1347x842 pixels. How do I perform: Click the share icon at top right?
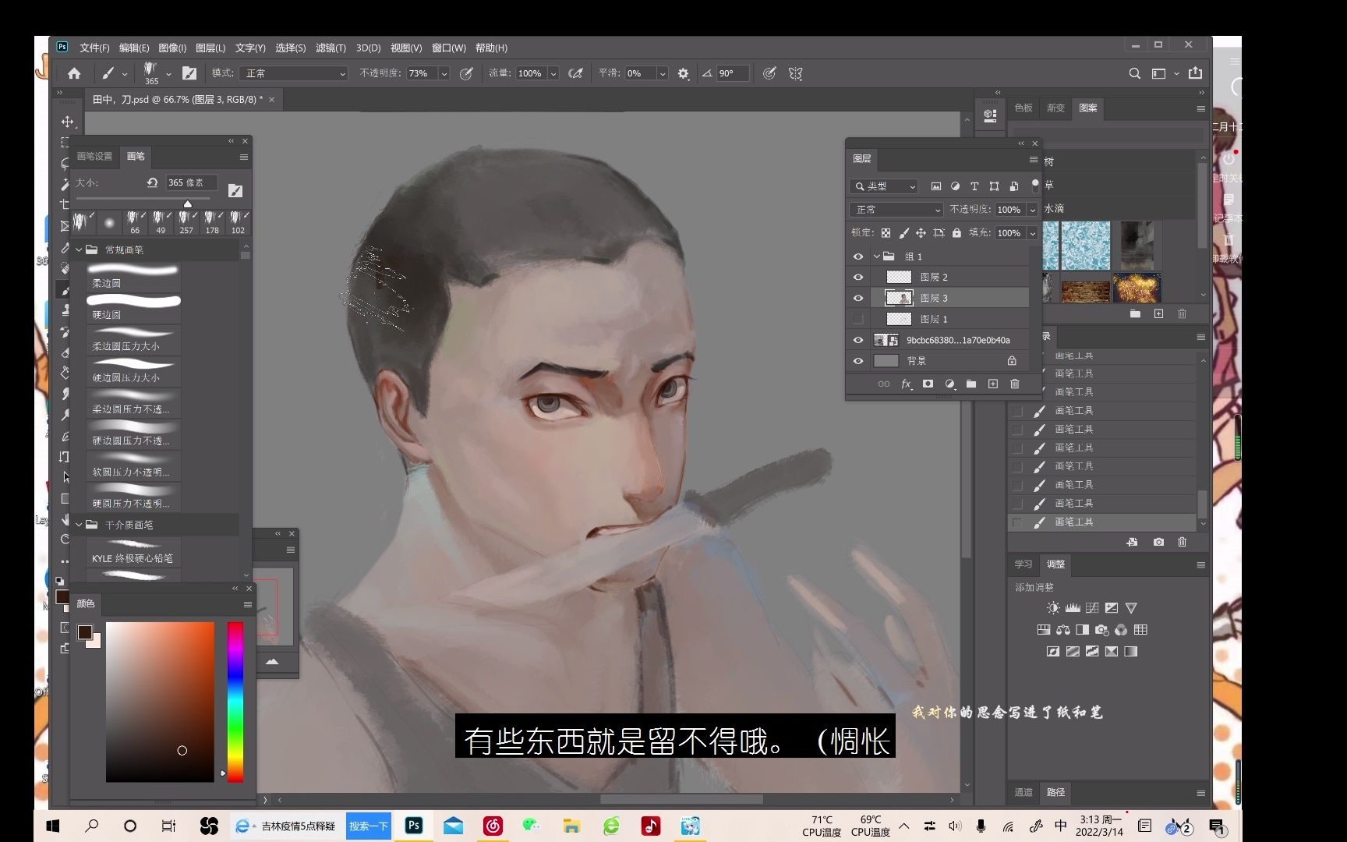1195,73
